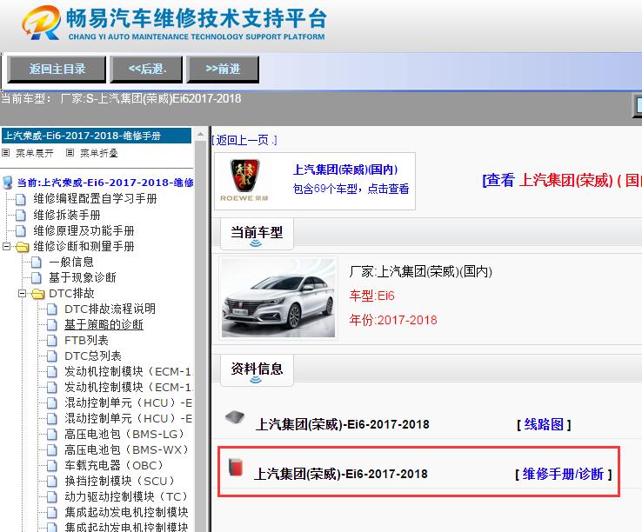
Task: Click page icon next to DTC总列表
Action: click(52, 356)
